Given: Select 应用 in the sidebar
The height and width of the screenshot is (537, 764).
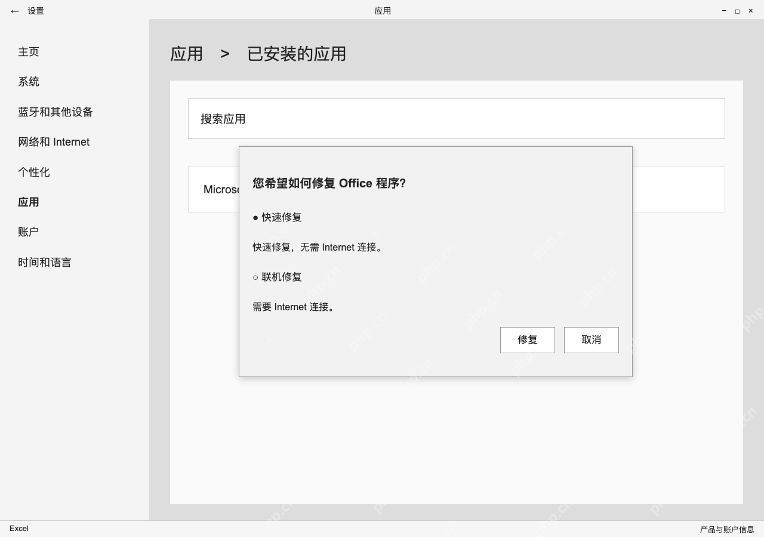Looking at the screenshot, I should (x=29, y=202).
